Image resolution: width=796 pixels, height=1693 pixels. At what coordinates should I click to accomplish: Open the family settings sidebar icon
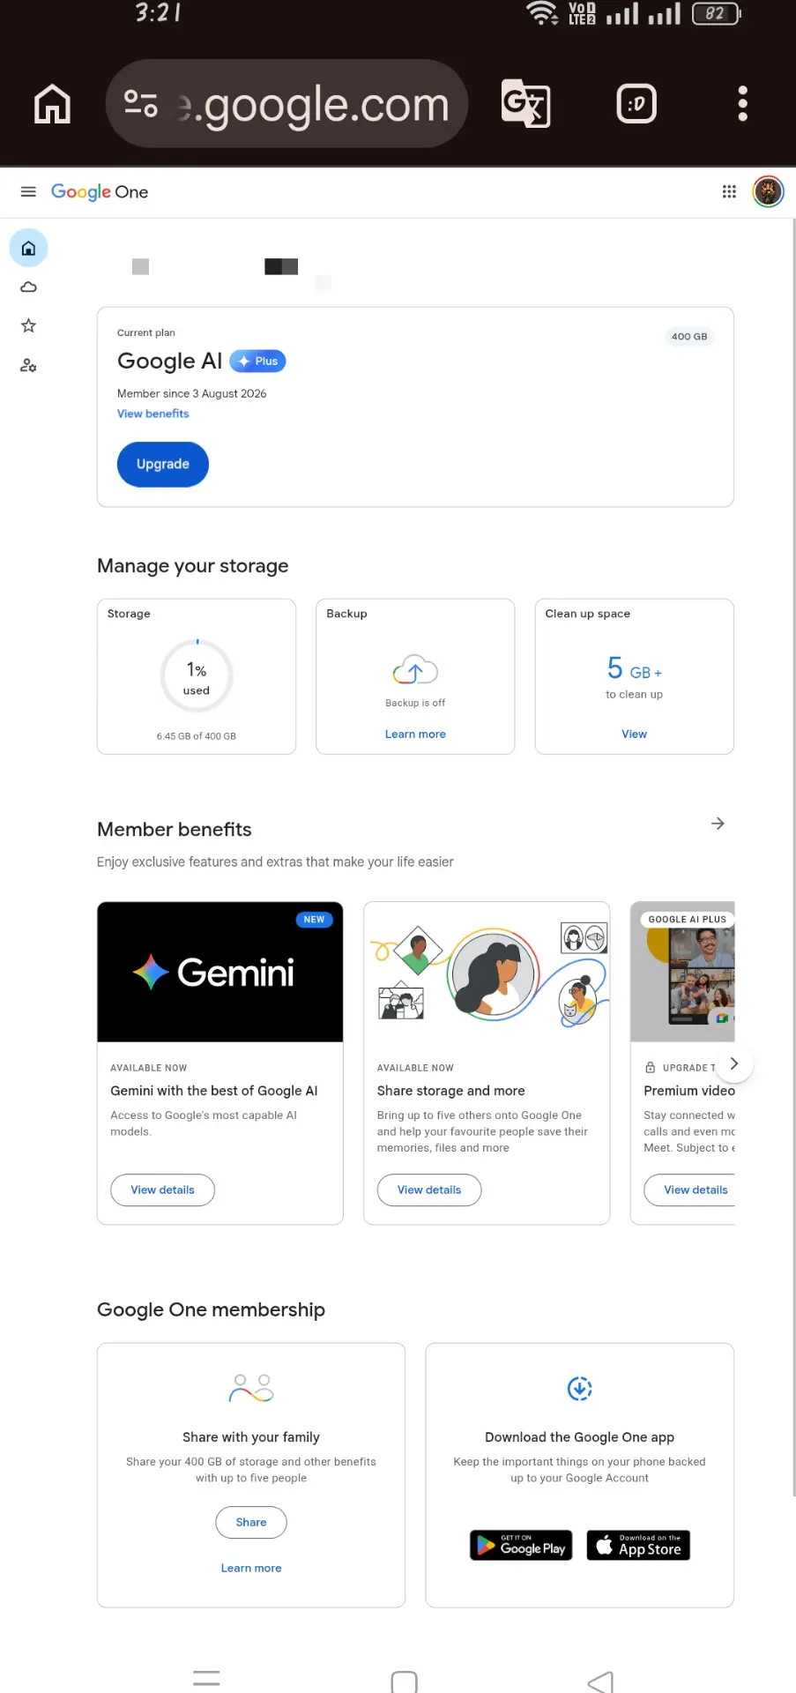(28, 365)
